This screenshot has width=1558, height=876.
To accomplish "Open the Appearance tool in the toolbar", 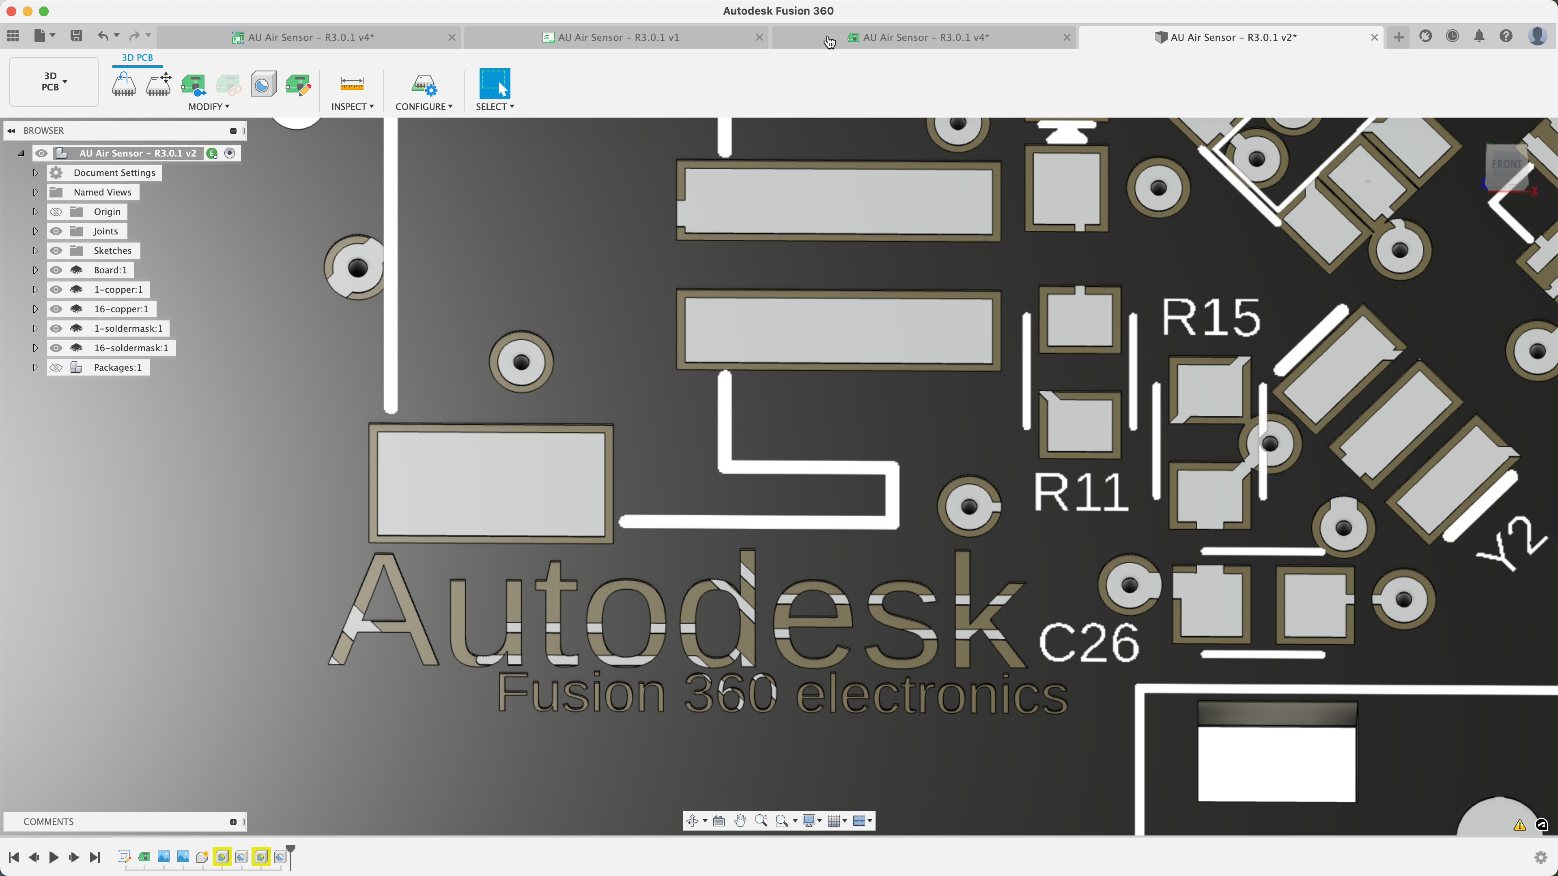I will tap(263, 85).
